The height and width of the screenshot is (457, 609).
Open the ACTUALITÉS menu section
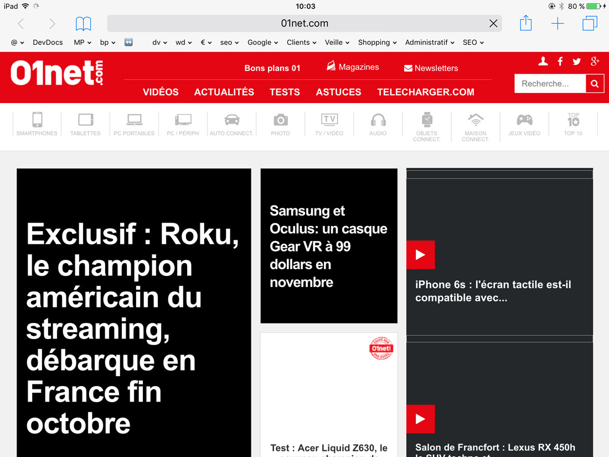[224, 92]
